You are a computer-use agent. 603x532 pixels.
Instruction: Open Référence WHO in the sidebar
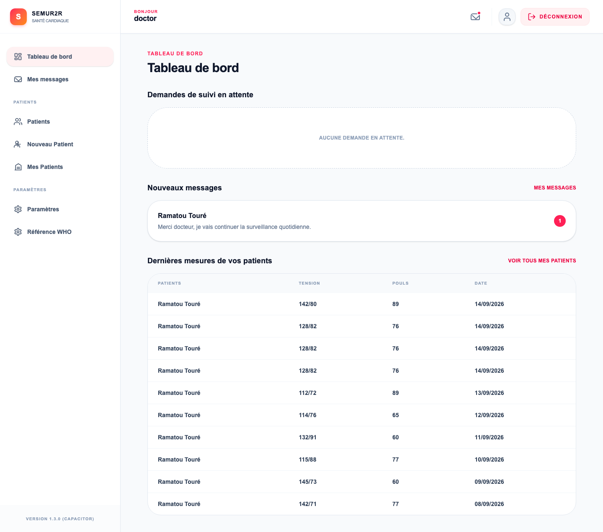point(60,232)
